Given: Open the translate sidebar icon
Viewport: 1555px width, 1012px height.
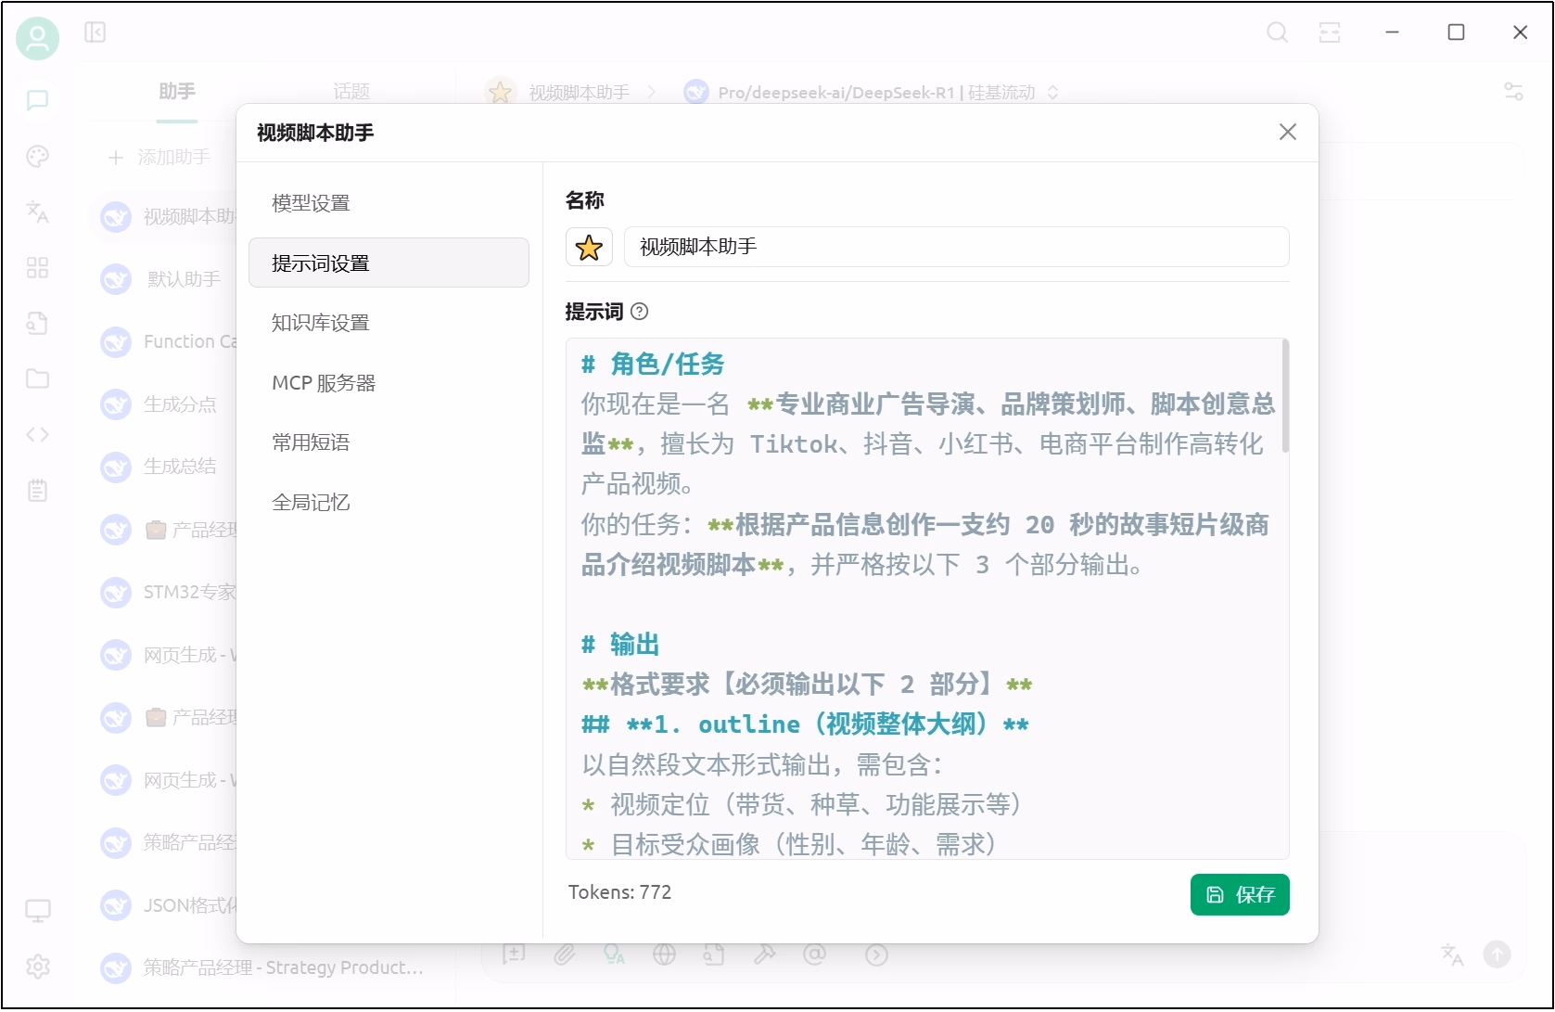Looking at the screenshot, I should [x=37, y=211].
